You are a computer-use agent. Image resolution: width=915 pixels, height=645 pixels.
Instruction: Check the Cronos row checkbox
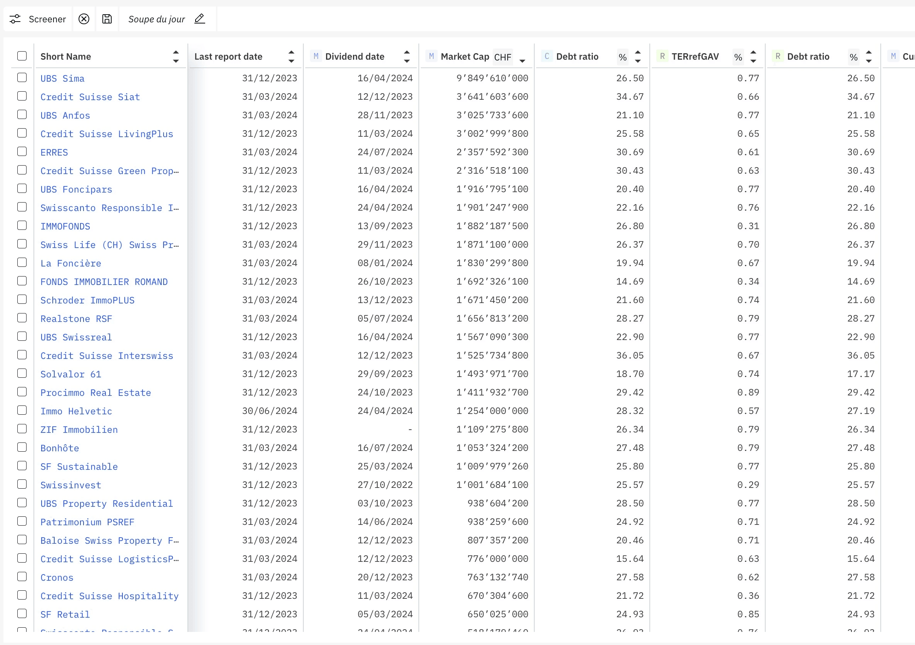(x=22, y=576)
